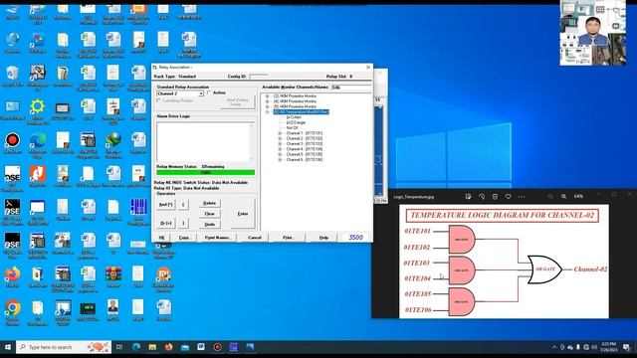Open the Point Names... dialog
The image size is (637, 358).
tap(218, 238)
